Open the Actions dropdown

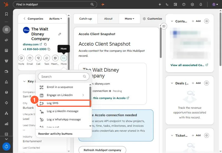[x=56, y=19]
